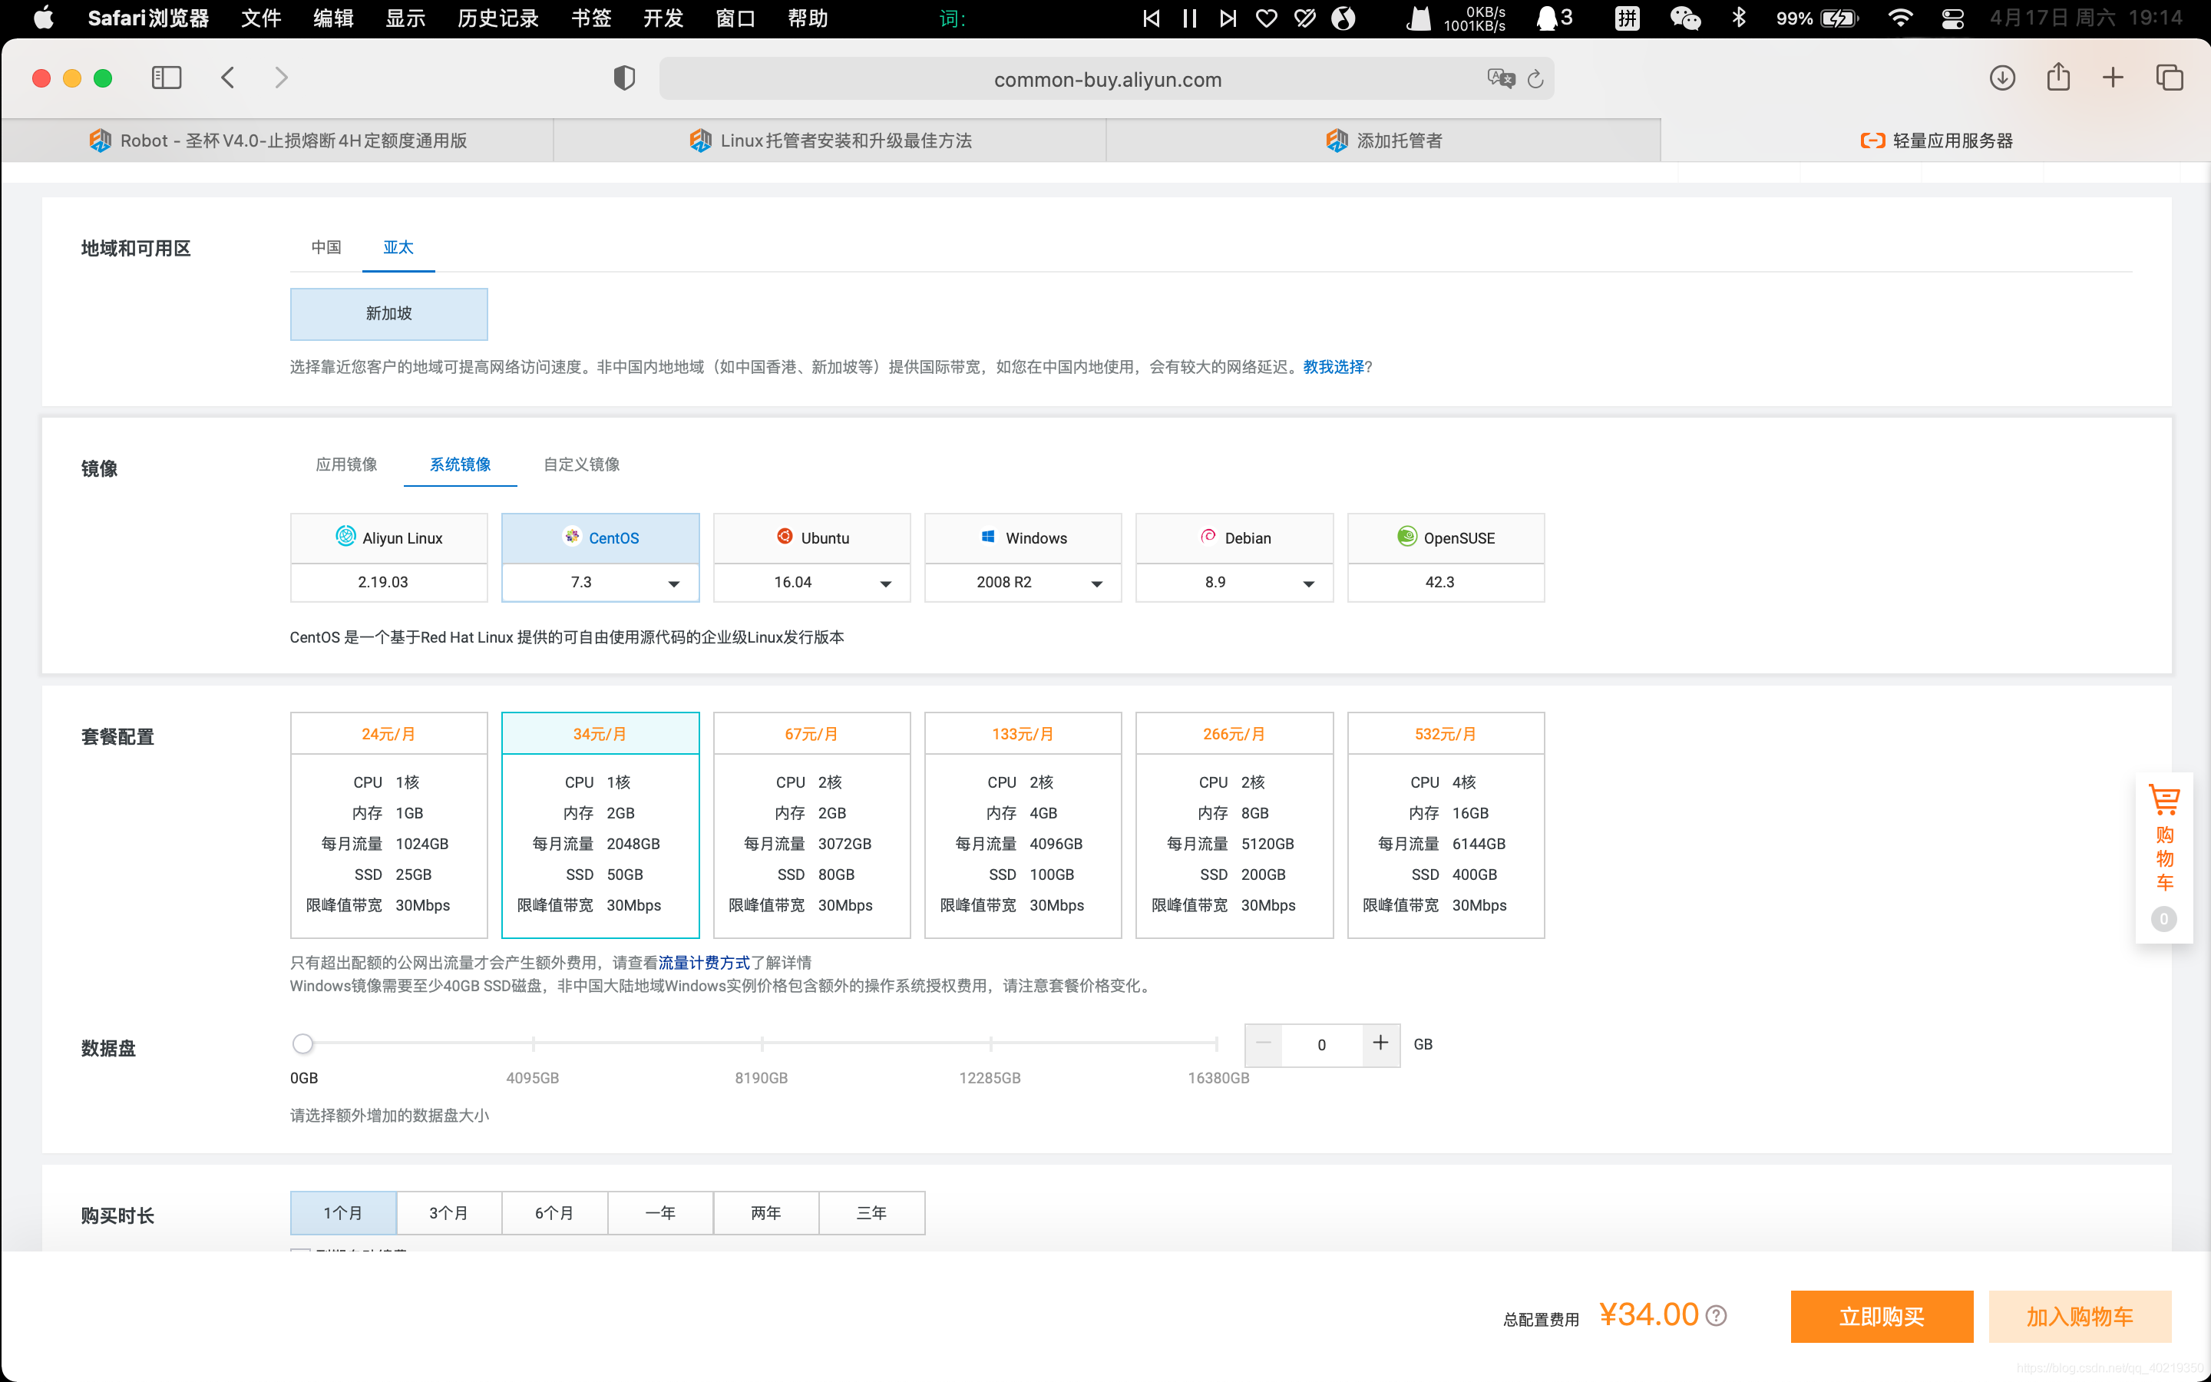Click the common-buy.aliyun.com address bar
2211x1382 pixels.
coord(1106,80)
